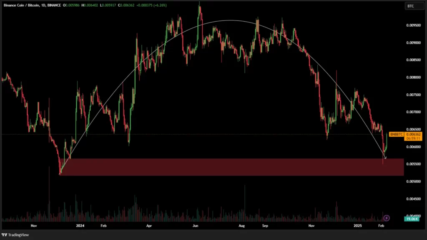
Task: Click the 0.007000 price axis label
Action: pyautogui.click(x=413, y=112)
